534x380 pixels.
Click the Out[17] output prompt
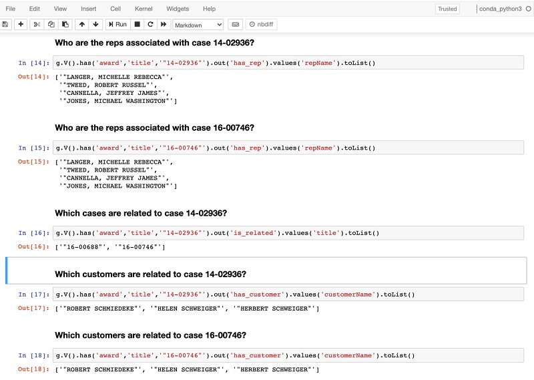[x=34, y=308]
